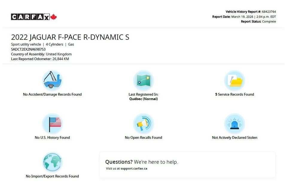Click the map registration location icon
This screenshot has width=287, height=187.
pos(143,80)
